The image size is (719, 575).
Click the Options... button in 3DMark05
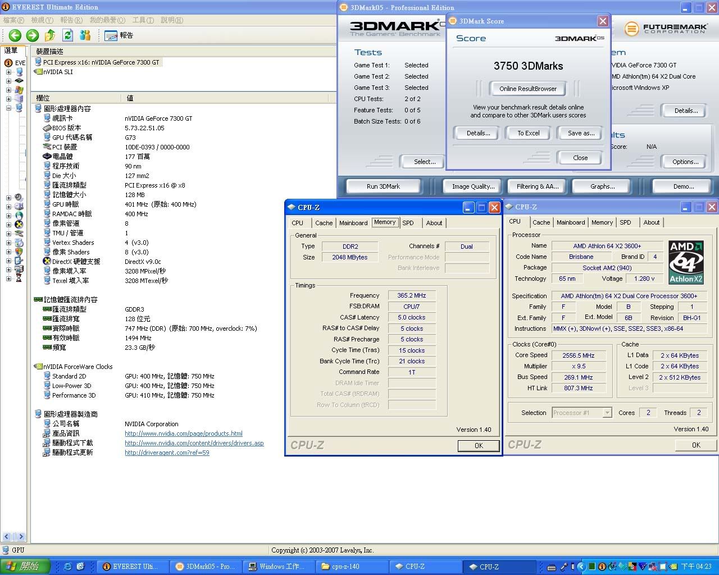coord(685,162)
